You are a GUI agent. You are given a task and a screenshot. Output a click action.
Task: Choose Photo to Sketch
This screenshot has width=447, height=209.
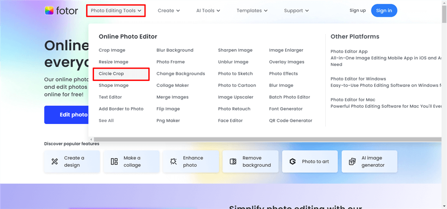[x=235, y=74]
